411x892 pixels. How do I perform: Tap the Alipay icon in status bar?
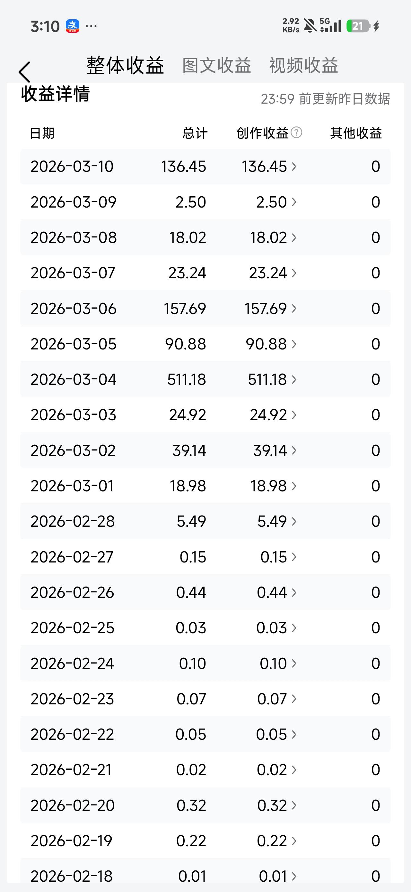coord(73,26)
